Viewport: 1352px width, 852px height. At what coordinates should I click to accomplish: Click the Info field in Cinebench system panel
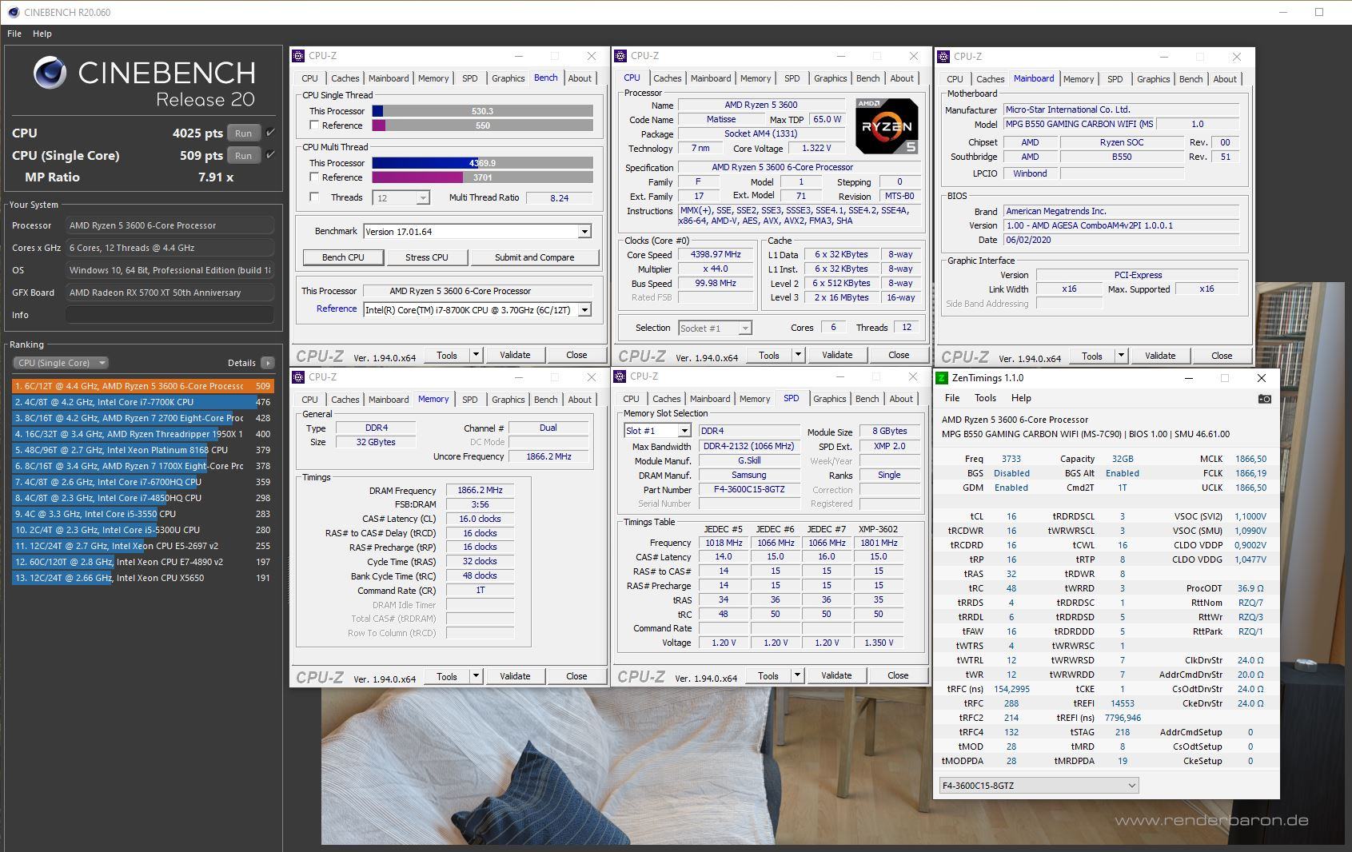[x=169, y=315]
